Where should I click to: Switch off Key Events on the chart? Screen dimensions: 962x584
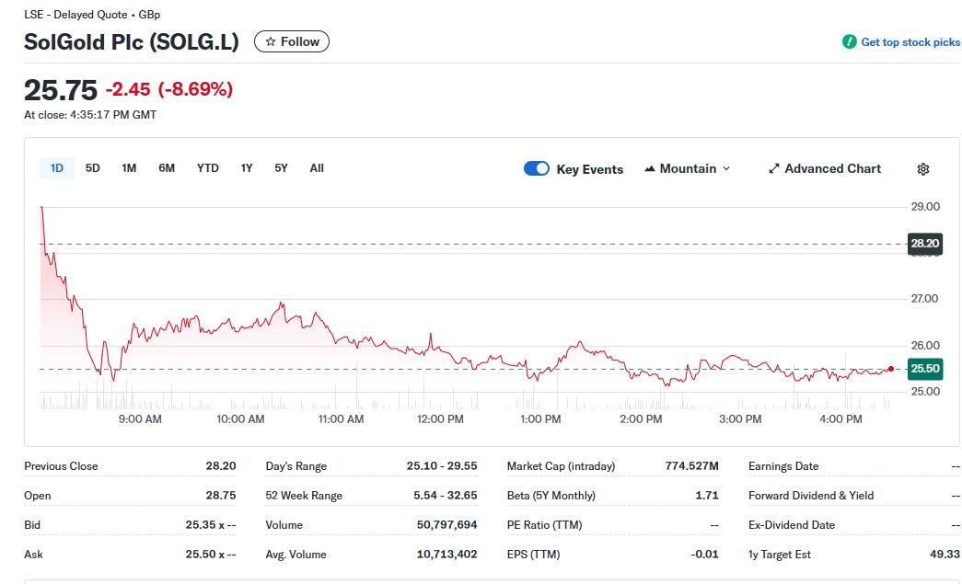pyautogui.click(x=537, y=168)
